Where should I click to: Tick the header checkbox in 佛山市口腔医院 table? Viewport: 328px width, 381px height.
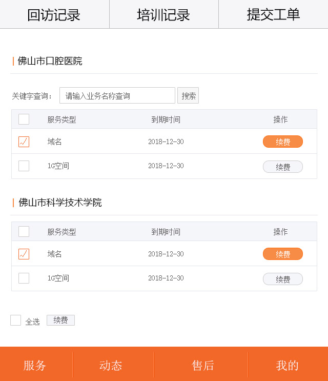(x=24, y=119)
